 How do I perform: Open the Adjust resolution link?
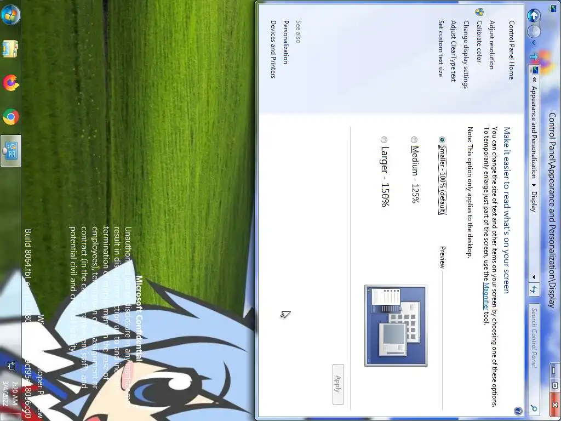pos(491,45)
